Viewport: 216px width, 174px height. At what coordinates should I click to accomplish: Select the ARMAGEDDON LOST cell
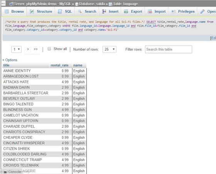point(26,76)
